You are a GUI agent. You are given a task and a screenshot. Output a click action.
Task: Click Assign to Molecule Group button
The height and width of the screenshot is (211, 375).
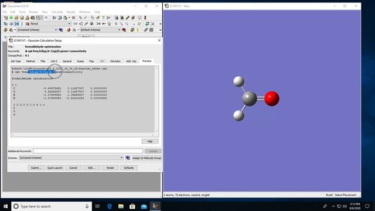point(146,158)
